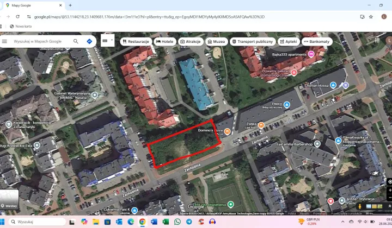The image size is (392, 228).
Task: Open Word from the taskbar
Action: pos(154,222)
